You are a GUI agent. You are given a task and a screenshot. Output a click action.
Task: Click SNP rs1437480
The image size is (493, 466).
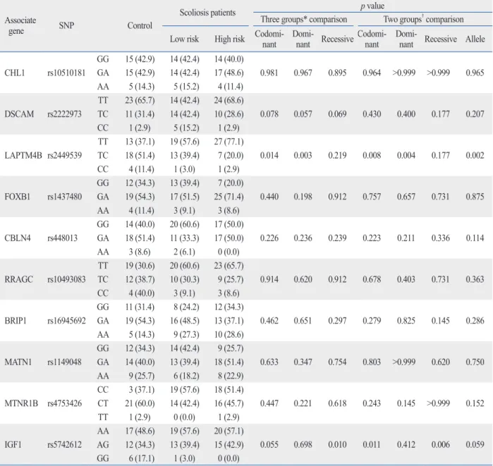(64, 197)
